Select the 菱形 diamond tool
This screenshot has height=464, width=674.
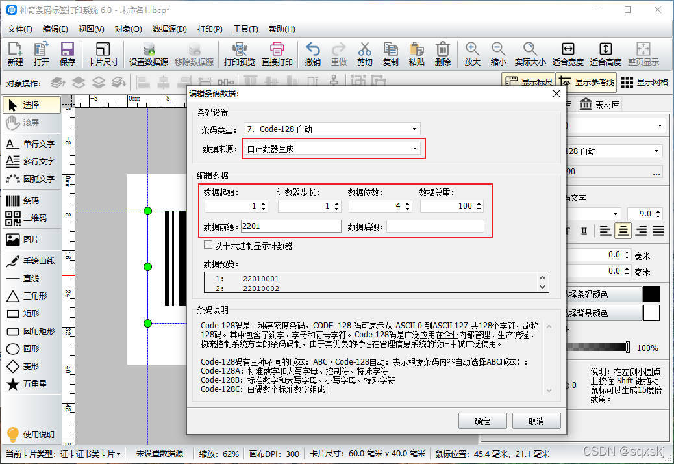pos(31,367)
